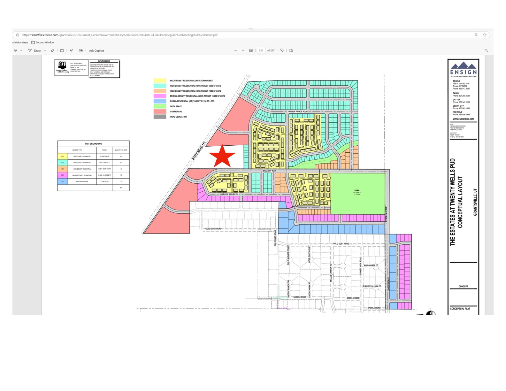Open the Highlight color options dropdown
The width and height of the screenshot is (506, 391).
[x=21, y=50]
